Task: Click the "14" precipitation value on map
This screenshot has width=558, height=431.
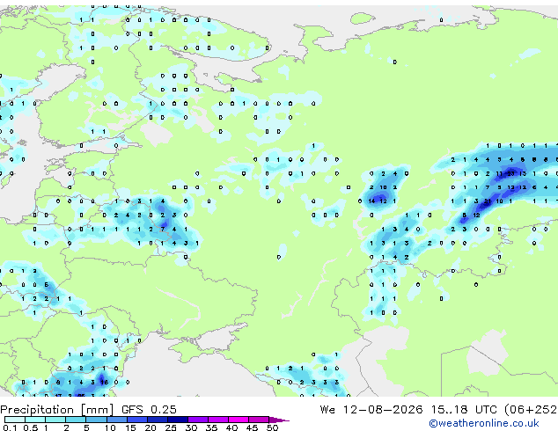Action: tap(371, 201)
